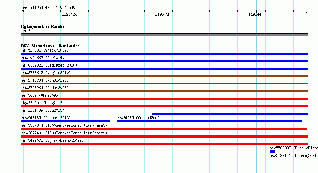Click the thick blue nsv1161489 bar
Screen dimensions: 318x173
[x=230, y=114]
